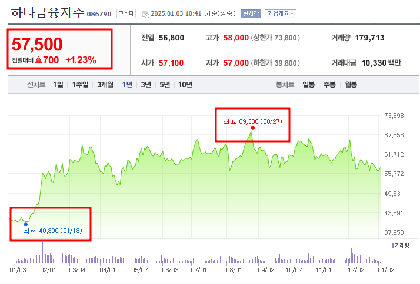Click the opening price 57,100
Viewport: 420px width, 284px height.
click(x=171, y=63)
